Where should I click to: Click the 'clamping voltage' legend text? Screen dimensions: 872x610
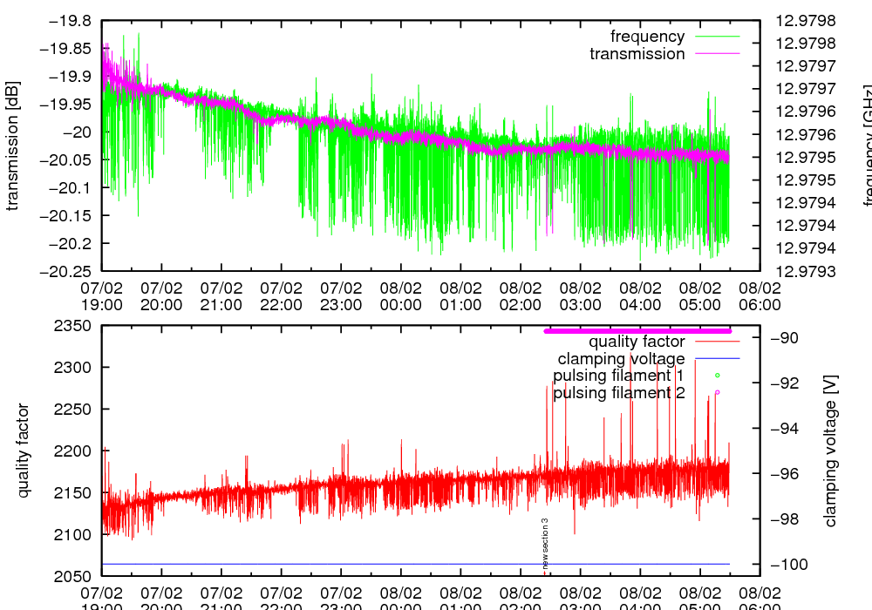tap(621, 358)
